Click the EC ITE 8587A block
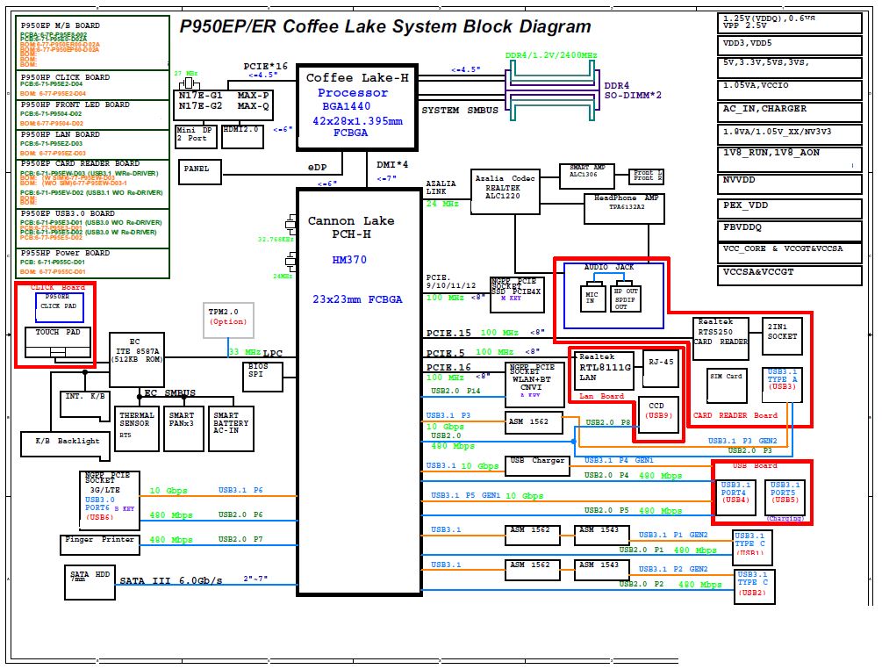 [137, 360]
